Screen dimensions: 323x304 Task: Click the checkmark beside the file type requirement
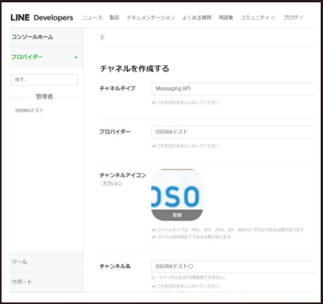[154, 230]
